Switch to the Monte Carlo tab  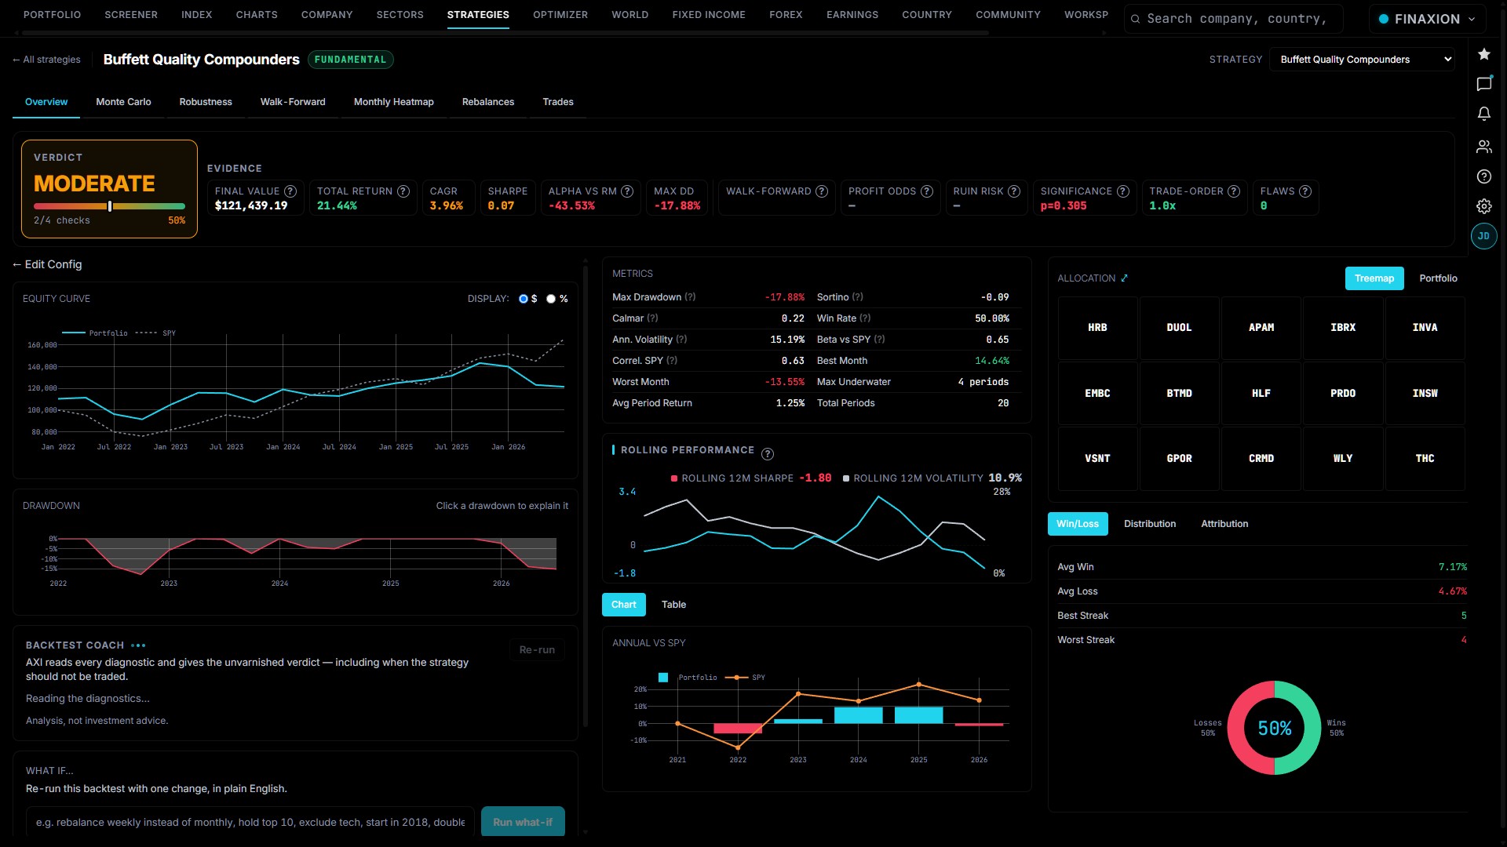123,102
